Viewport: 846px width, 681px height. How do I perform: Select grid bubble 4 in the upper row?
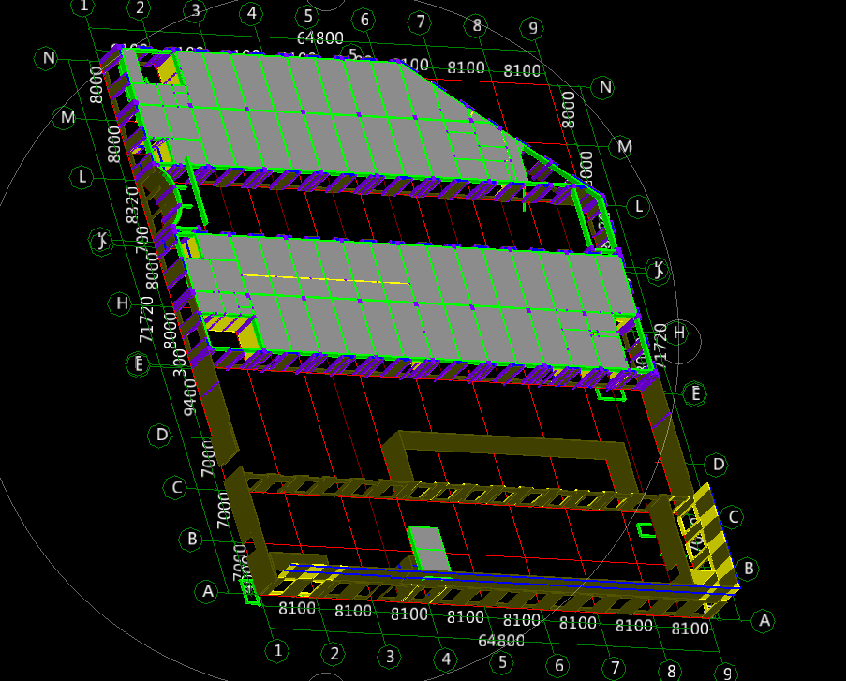pos(252,13)
